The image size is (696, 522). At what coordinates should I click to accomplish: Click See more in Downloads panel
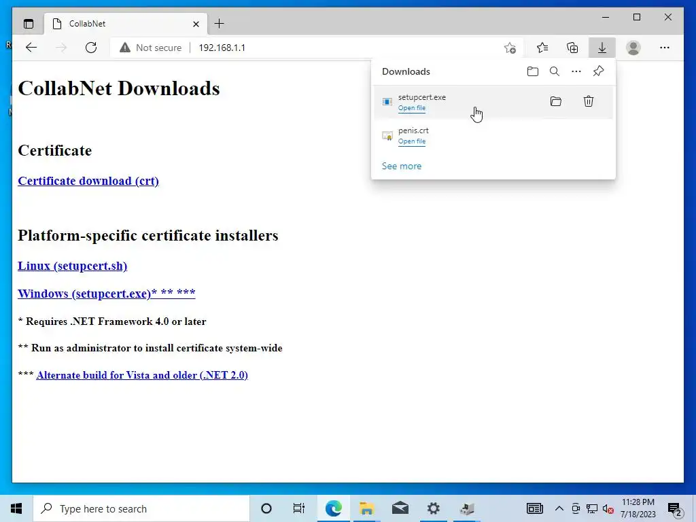[x=402, y=166]
